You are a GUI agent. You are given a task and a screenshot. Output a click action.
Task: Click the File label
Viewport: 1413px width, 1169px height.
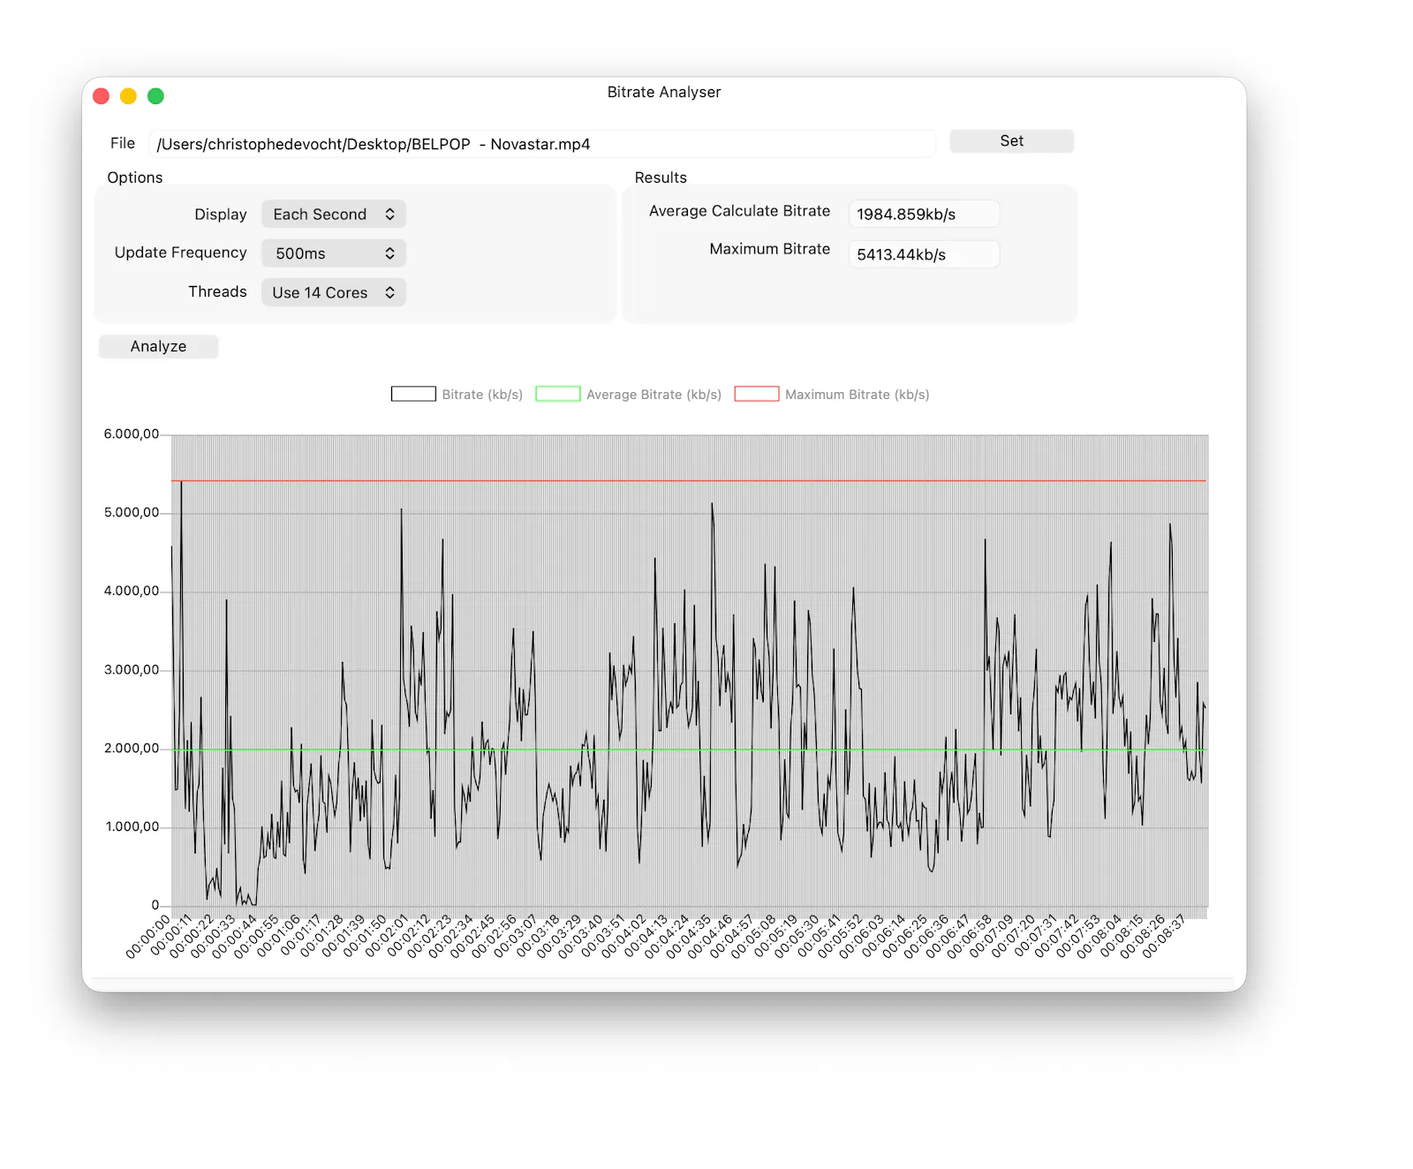tap(123, 143)
